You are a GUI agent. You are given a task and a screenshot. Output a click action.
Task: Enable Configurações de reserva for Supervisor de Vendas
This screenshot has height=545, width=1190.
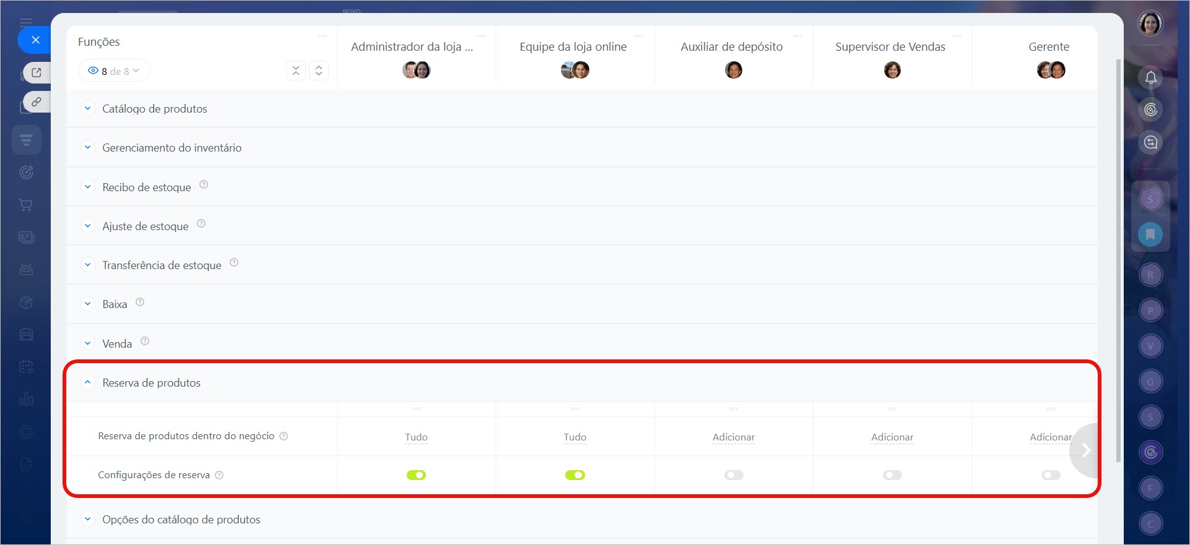click(x=892, y=475)
